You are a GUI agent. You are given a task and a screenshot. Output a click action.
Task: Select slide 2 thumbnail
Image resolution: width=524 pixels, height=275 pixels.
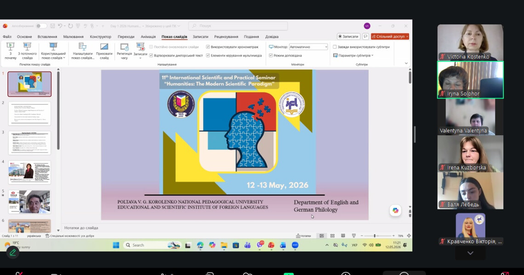pos(29,114)
